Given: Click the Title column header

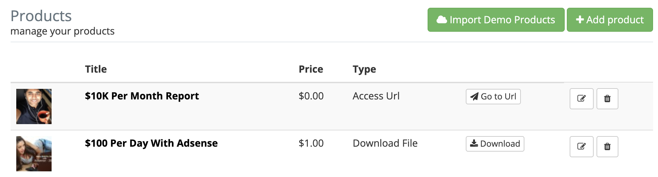Looking at the screenshot, I should [96, 69].
